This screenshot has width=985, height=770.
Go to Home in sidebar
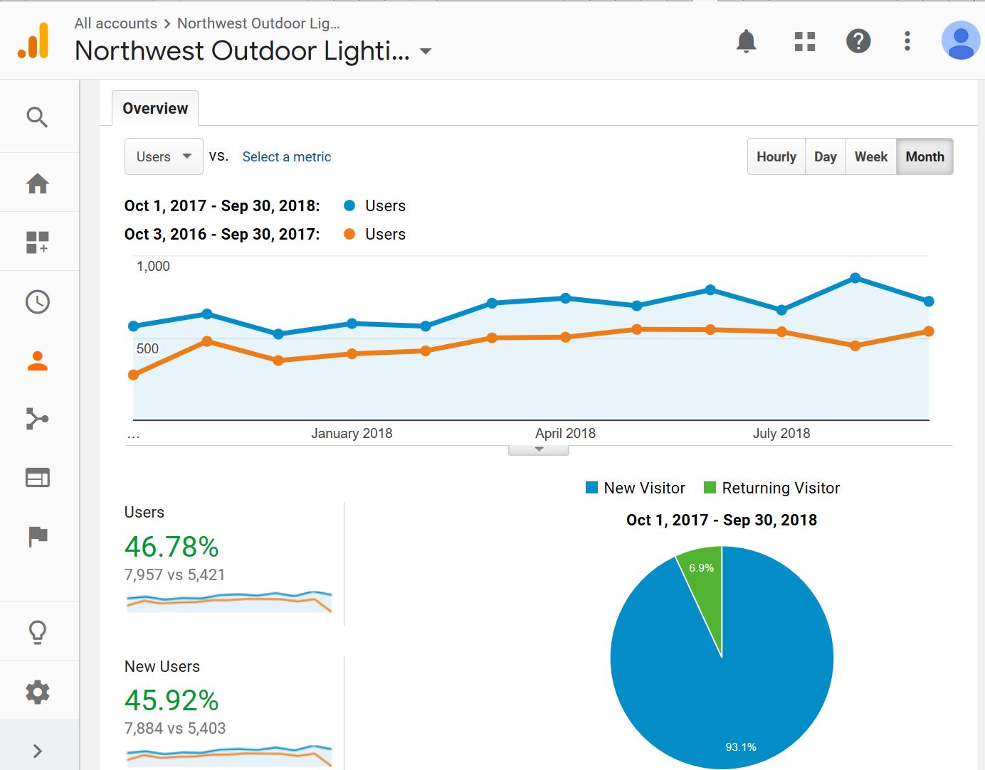point(37,183)
